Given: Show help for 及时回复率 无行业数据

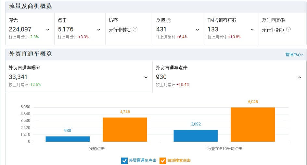Looking at the screenshot, I should [x=288, y=29].
